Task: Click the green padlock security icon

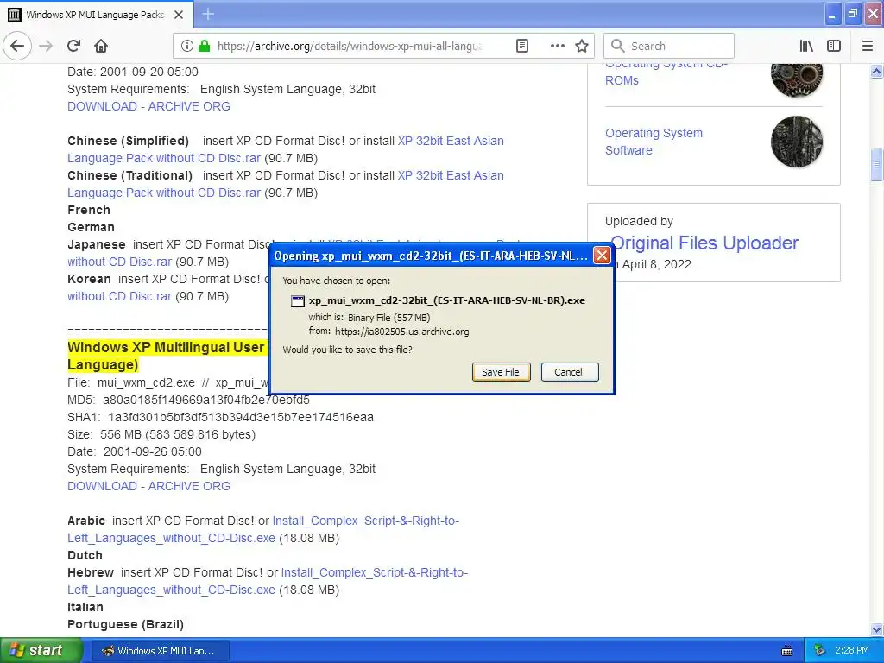Action: click(x=205, y=47)
